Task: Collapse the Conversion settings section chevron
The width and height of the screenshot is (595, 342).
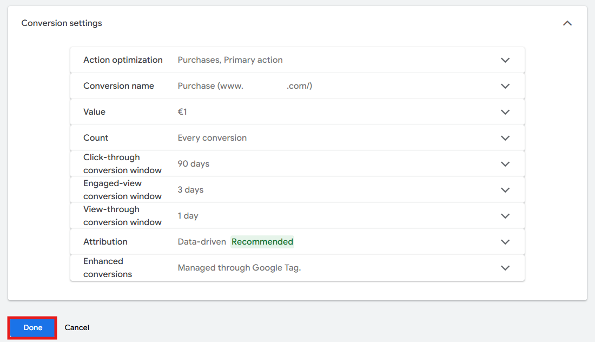Action: tap(567, 23)
